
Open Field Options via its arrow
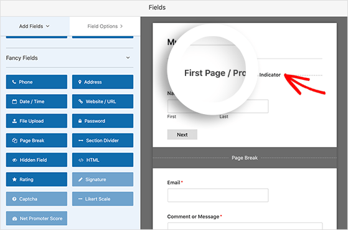click(121, 26)
